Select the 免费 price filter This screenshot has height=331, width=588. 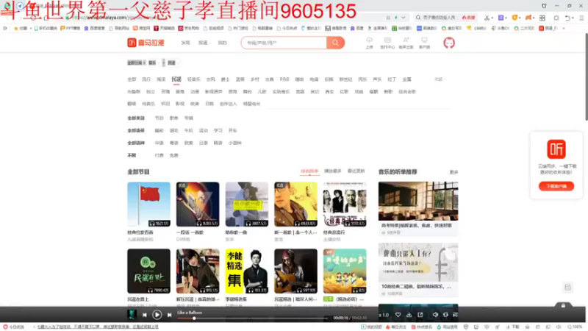click(173, 155)
